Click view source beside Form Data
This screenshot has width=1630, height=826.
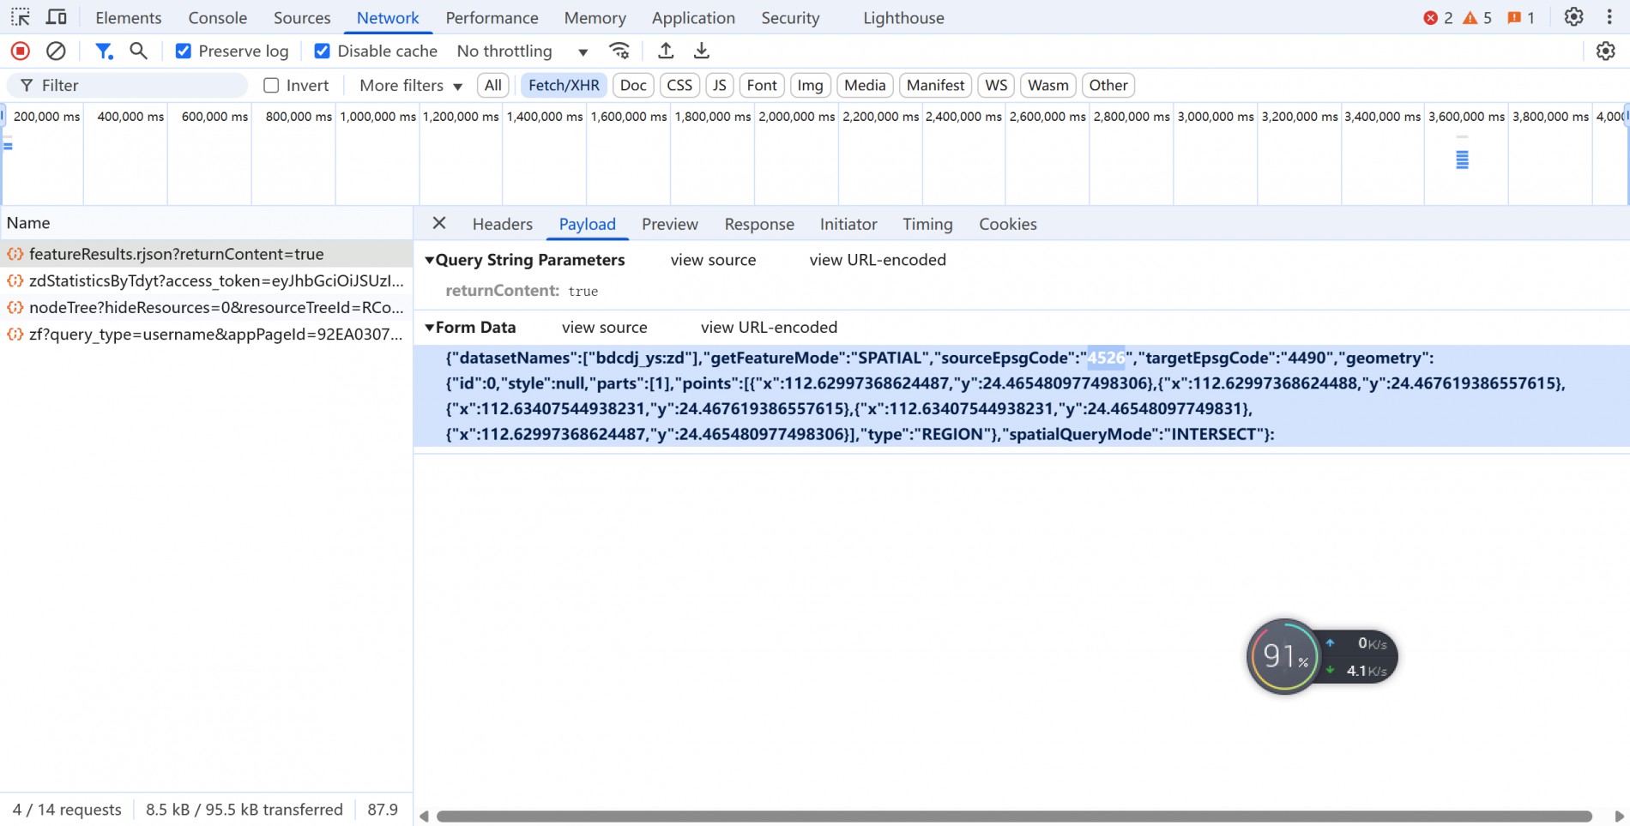[604, 328]
